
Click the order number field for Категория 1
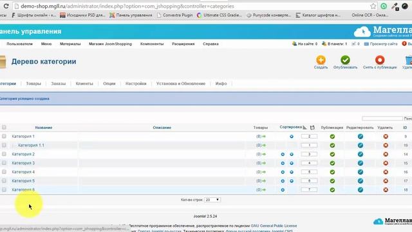pos(309,136)
